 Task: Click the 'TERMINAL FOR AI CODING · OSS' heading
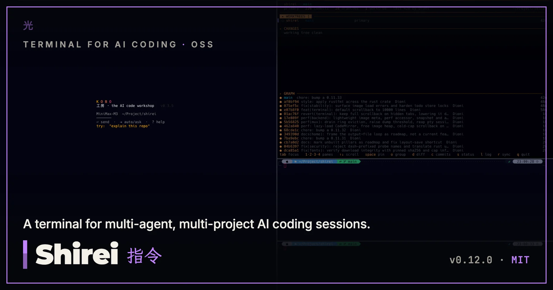point(118,45)
